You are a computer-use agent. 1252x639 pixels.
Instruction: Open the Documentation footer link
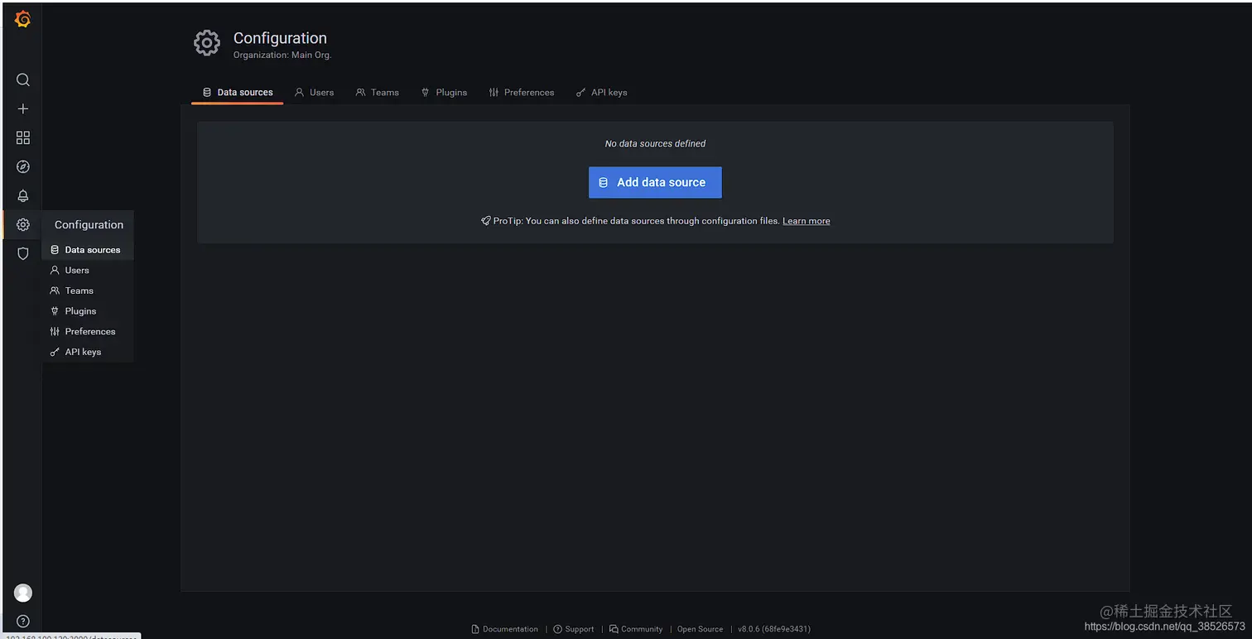tap(505, 629)
